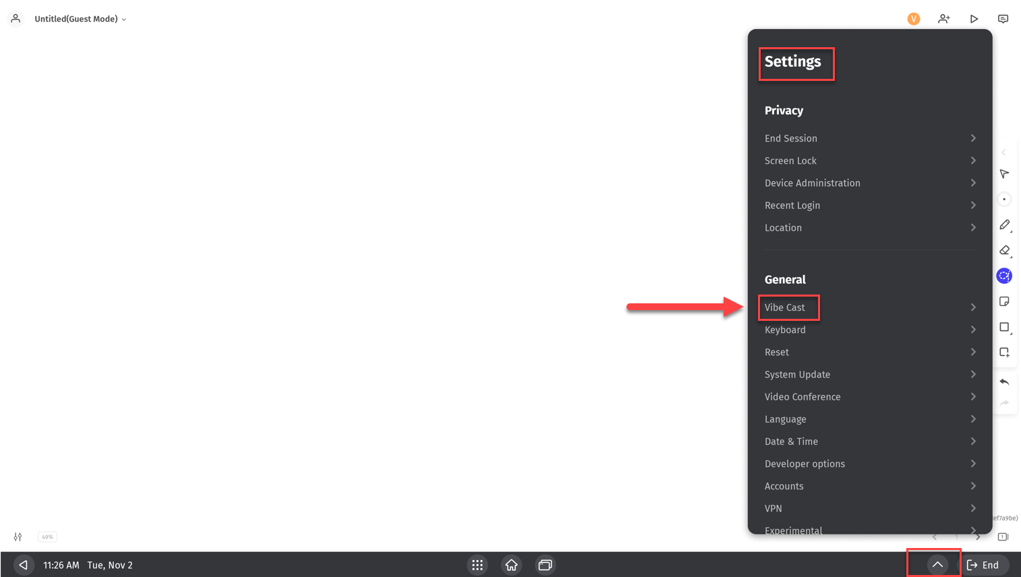Select the pen drawing tool

1004,224
